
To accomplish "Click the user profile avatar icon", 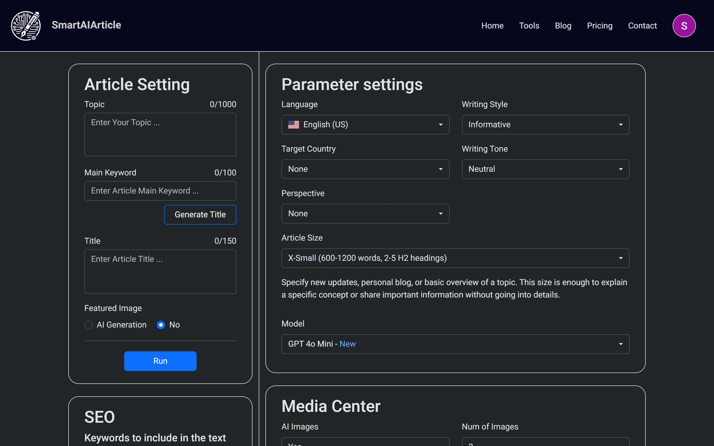I will pyautogui.click(x=685, y=25).
